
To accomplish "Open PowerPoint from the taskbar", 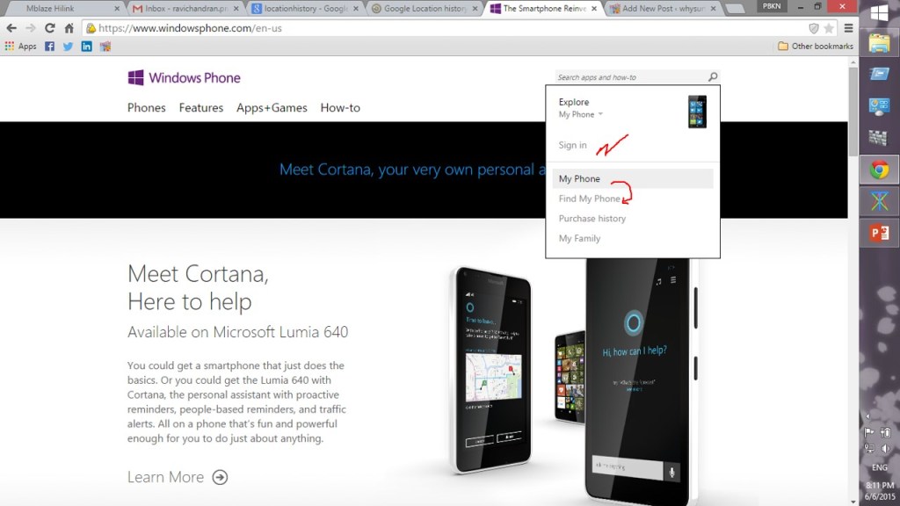I will click(x=878, y=234).
